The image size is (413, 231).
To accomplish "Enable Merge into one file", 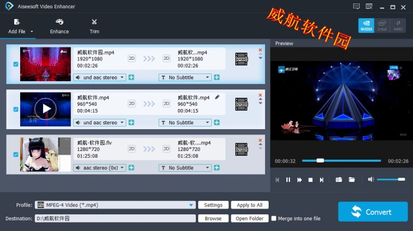I will click(274, 219).
